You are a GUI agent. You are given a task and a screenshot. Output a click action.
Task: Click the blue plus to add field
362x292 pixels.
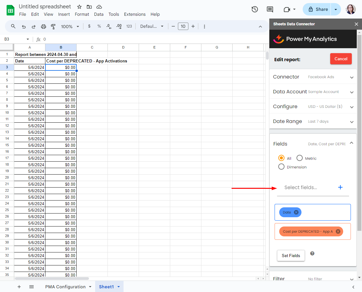[340, 187]
